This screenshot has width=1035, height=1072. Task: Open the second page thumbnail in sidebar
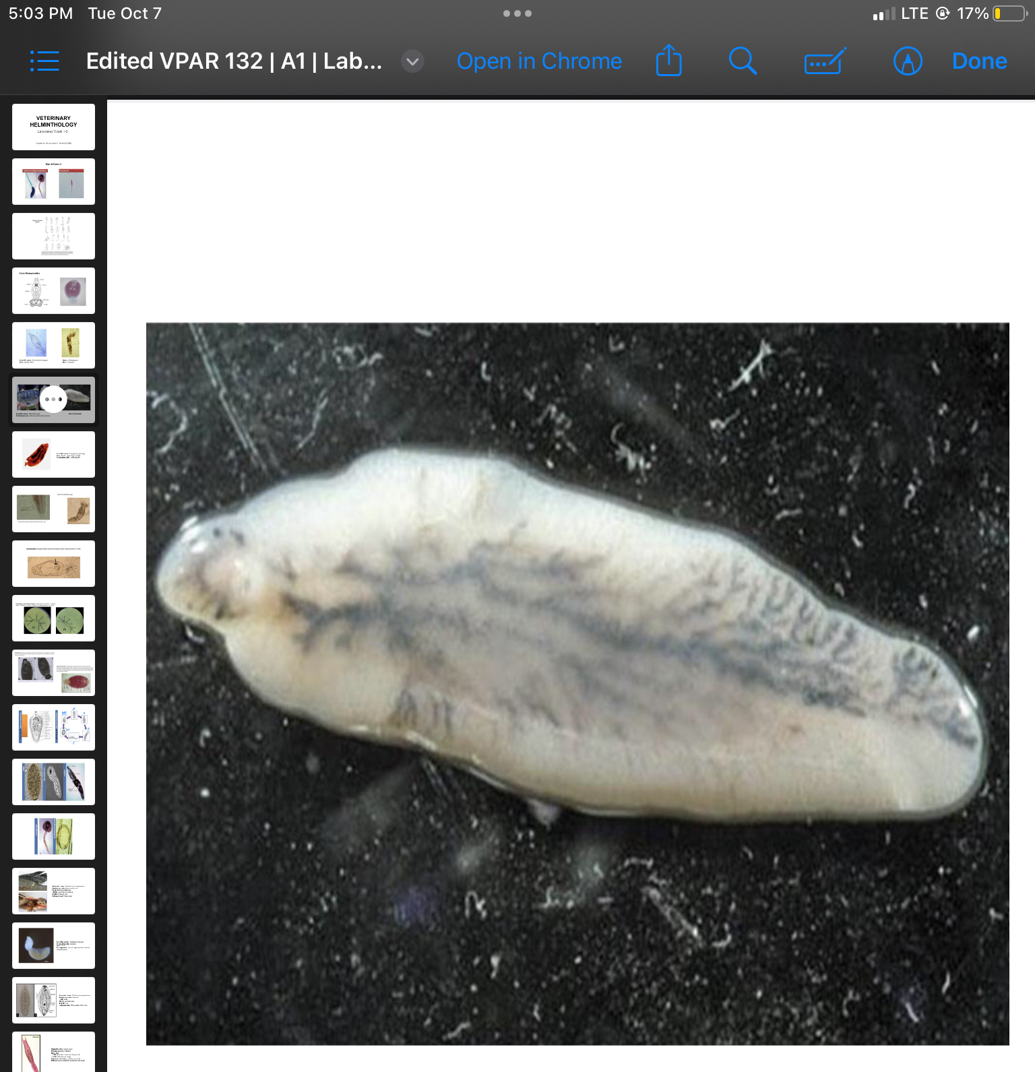click(53, 181)
